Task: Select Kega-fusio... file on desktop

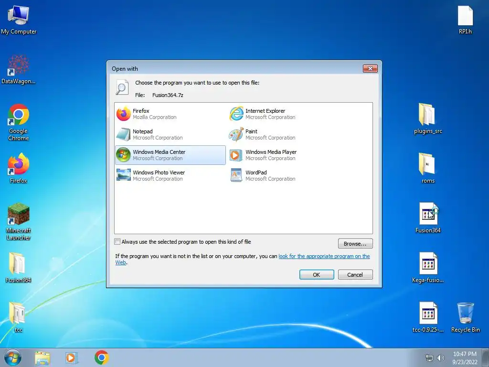Action: (428, 268)
